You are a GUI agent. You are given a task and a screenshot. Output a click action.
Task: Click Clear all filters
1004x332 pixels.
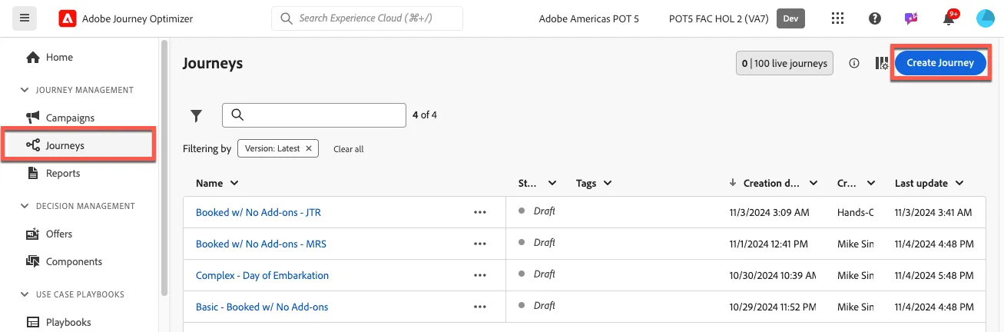[349, 149]
